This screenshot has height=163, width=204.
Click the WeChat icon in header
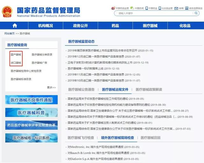[x=132, y=8]
